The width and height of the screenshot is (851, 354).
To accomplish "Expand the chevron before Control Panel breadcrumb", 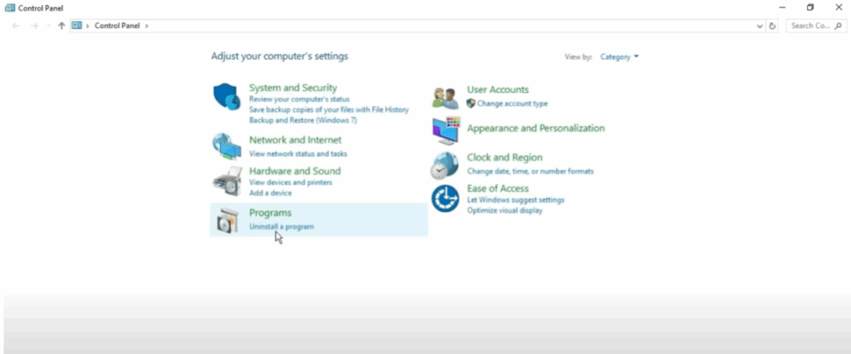I will pos(87,26).
